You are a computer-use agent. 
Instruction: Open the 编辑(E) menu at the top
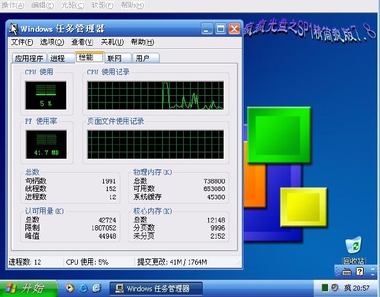tap(42, 5)
